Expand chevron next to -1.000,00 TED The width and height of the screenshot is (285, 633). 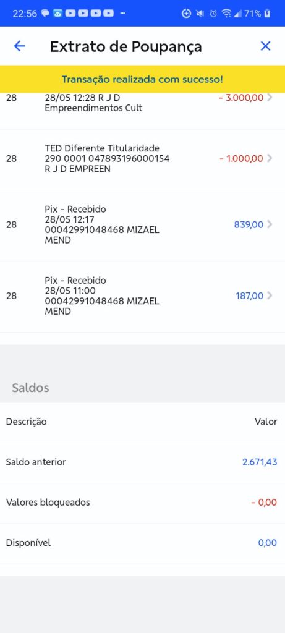coord(270,159)
